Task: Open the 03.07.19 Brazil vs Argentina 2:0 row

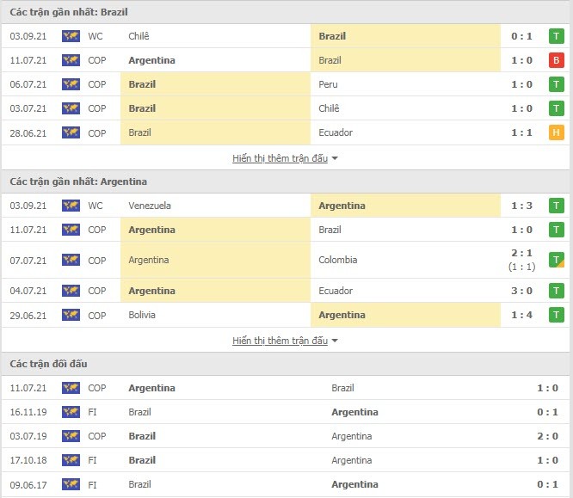Action: click(x=286, y=436)
